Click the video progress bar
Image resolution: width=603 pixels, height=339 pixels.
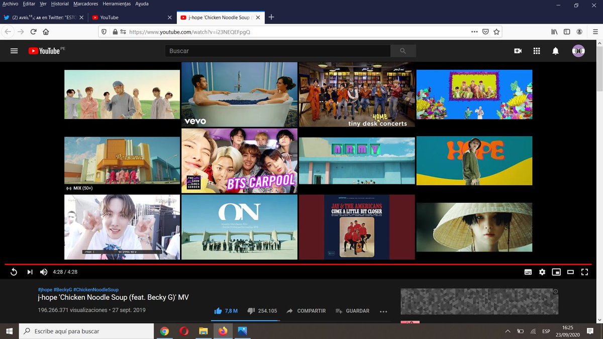pos(298,264)
